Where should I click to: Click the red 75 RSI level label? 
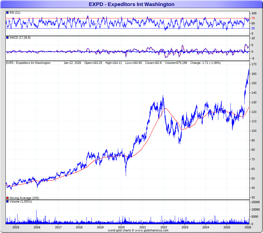tap(253, 18)
